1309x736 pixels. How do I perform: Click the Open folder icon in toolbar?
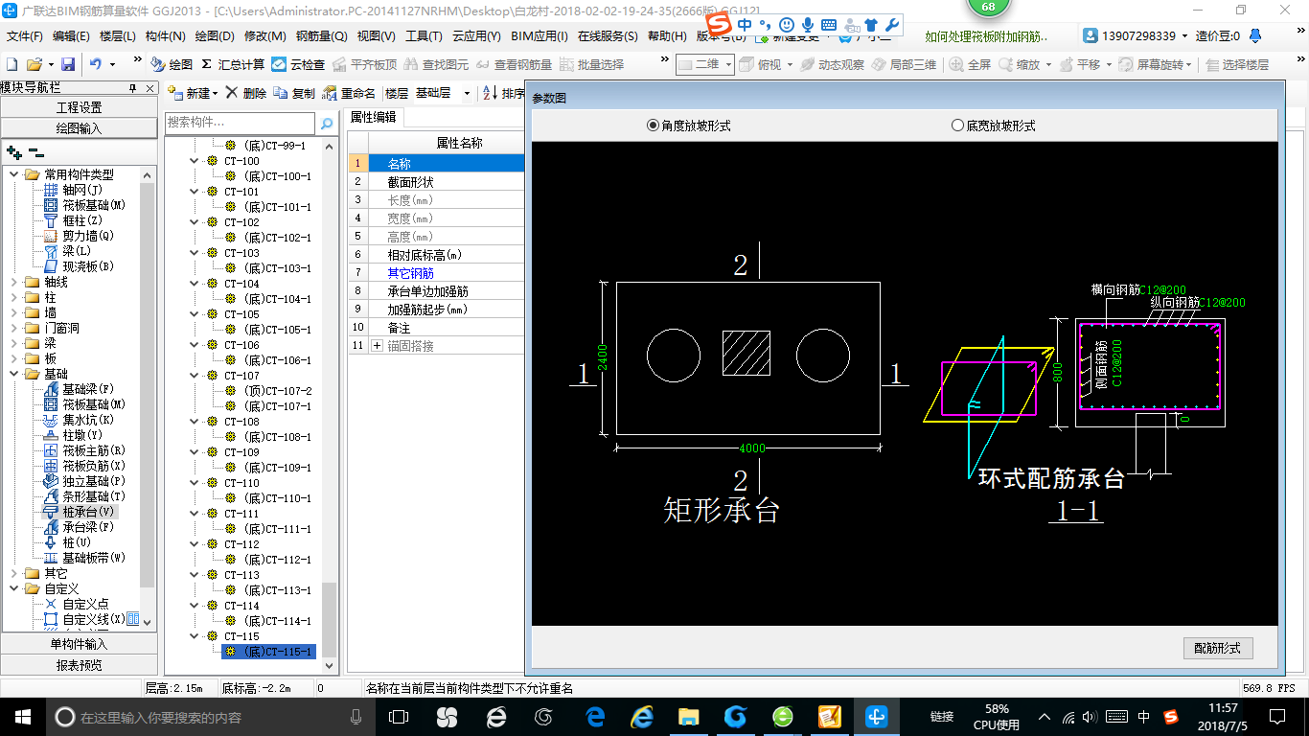point(34,64)
